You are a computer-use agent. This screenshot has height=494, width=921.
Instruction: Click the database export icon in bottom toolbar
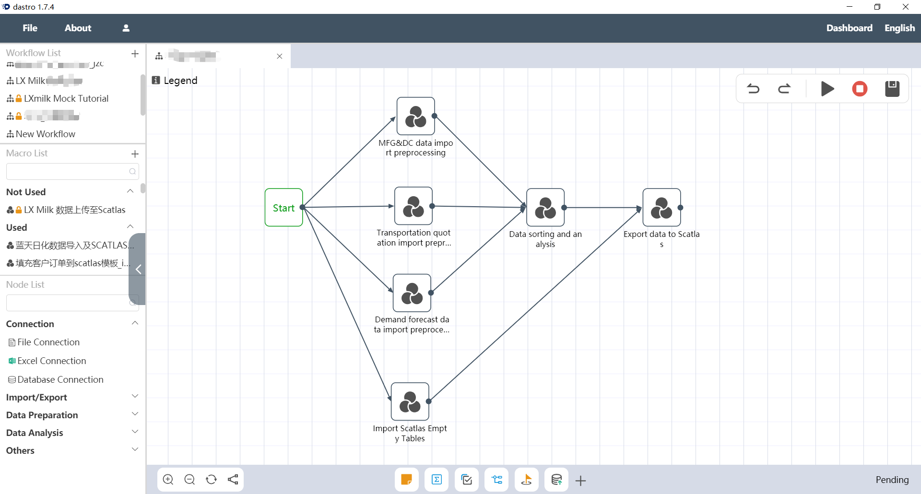point(556,480)
